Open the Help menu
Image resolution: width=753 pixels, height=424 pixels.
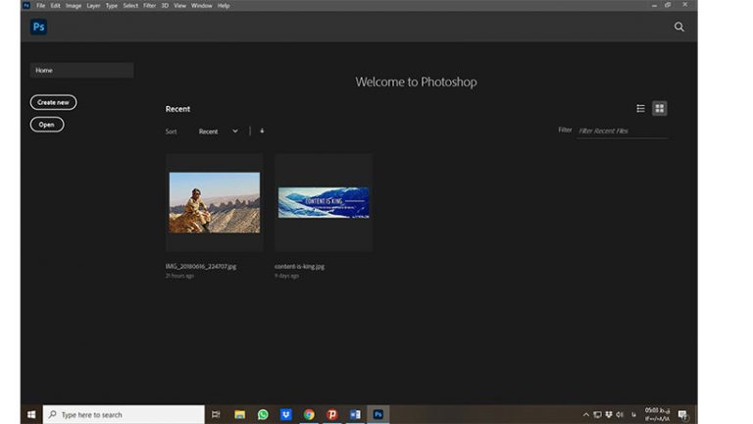pyautogui.click(x=224, y=6)
